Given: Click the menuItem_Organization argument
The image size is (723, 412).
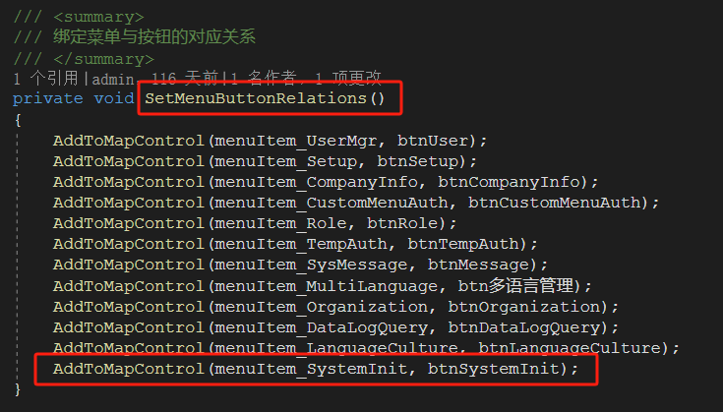Looking at the screenshot, I should pos(321,307).
